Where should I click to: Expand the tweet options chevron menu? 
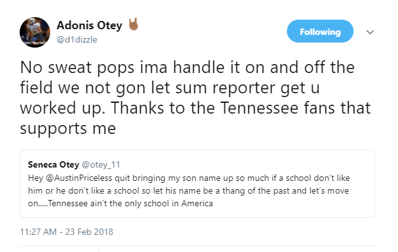370,32
